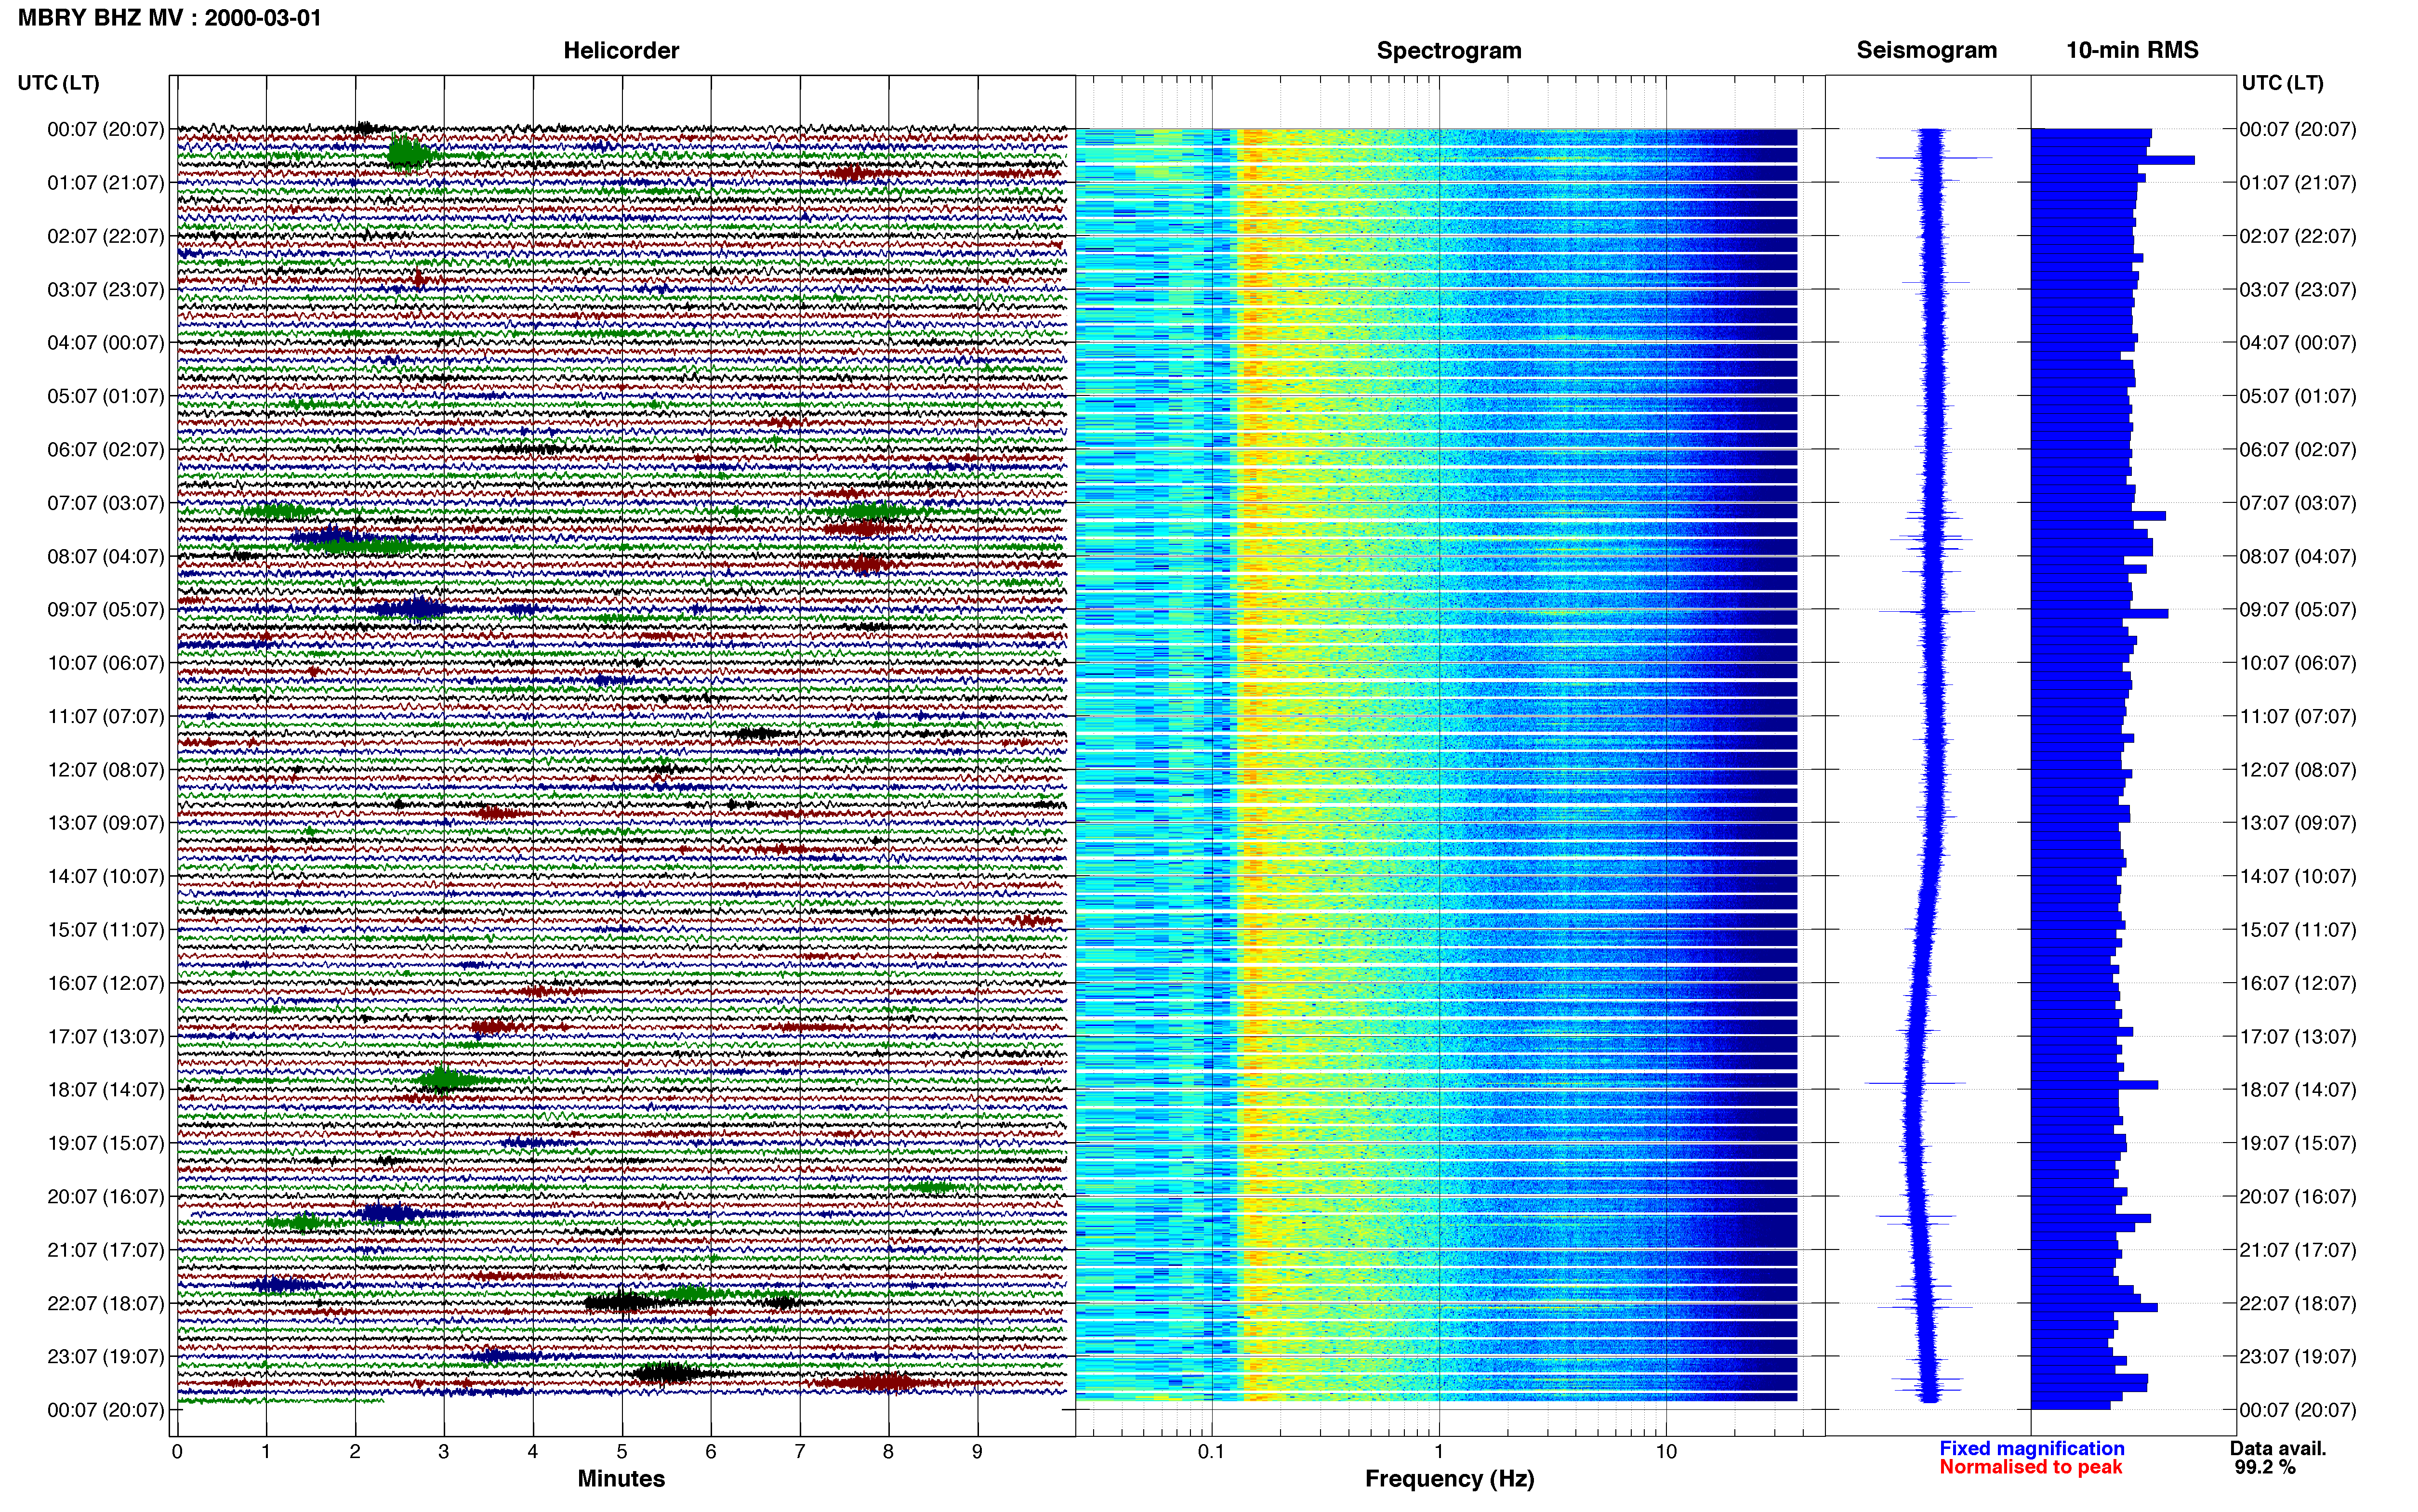The width and height of the screenshot is (2418, 1512).
Task: Click left time label '07:07 (03:07)'
Action: point(106,503)
